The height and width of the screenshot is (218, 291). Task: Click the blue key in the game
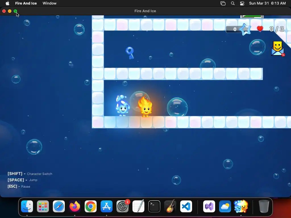pos(130,53)
